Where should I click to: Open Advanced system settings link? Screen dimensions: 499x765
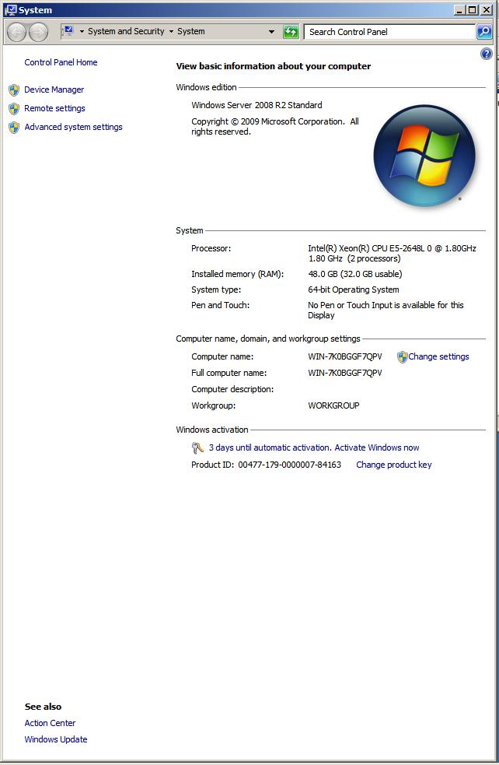(73, 127)
